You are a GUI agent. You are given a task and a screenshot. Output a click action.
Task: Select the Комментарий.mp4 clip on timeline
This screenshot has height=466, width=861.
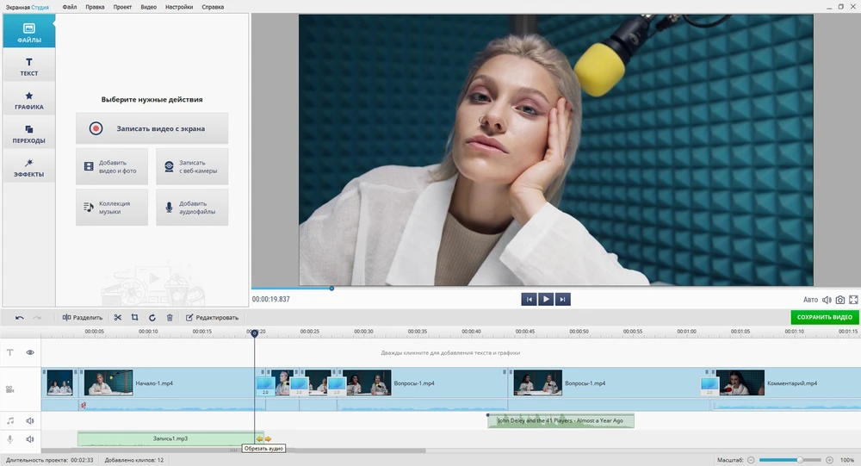(x=791, y=383)
